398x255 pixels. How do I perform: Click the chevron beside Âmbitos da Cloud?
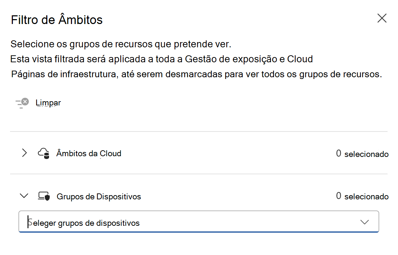24,153
